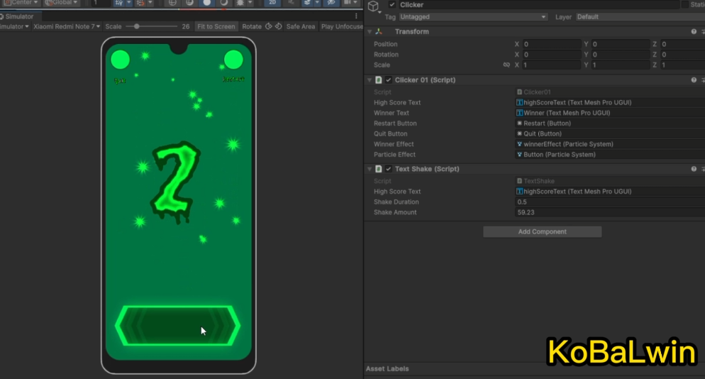Disable the Text Shake script checkbox
The height and width of the screenshot is (379, 705).
(x=389, y=169)
